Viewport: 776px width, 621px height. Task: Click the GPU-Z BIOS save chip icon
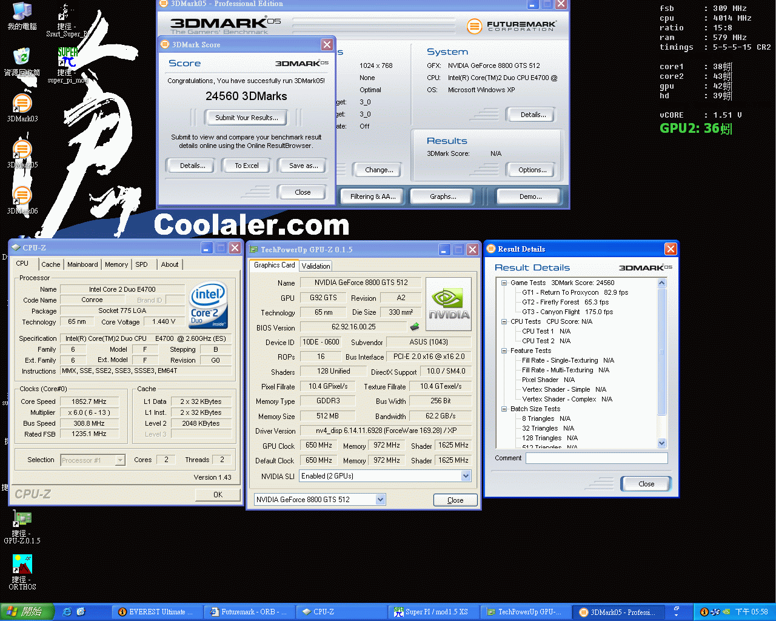tap(415, 327)
